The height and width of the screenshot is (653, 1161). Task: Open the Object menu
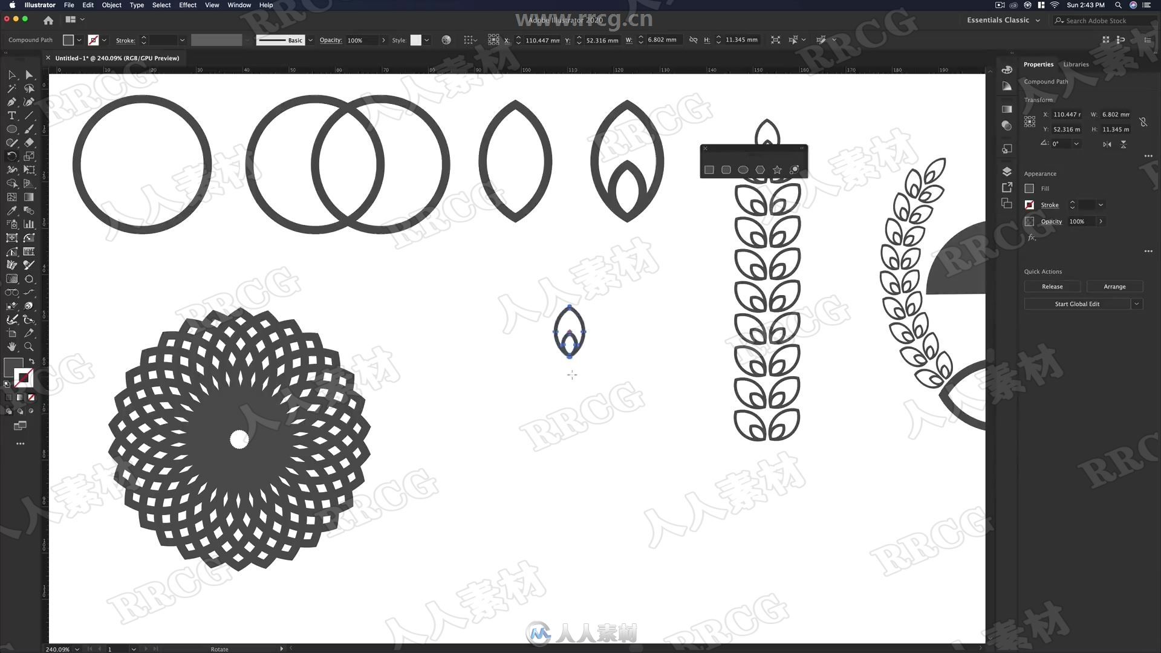pos(113,7)
